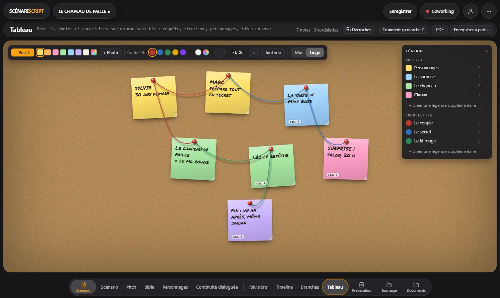Click the pin on Léo le repêche post-it
Viewport: 500px width, 298px height.
tap(271, 149)
